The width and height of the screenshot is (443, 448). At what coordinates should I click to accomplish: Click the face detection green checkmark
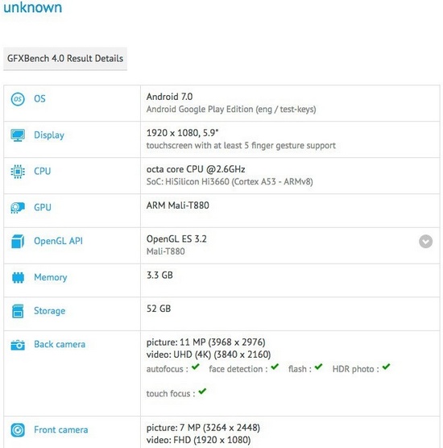(x=275, y=367)
